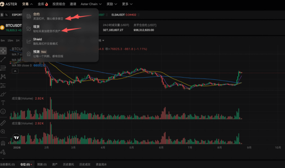Click the MA 99 close indicator label
The height and width of the screenshot is (168, 285).
[21, 65]
